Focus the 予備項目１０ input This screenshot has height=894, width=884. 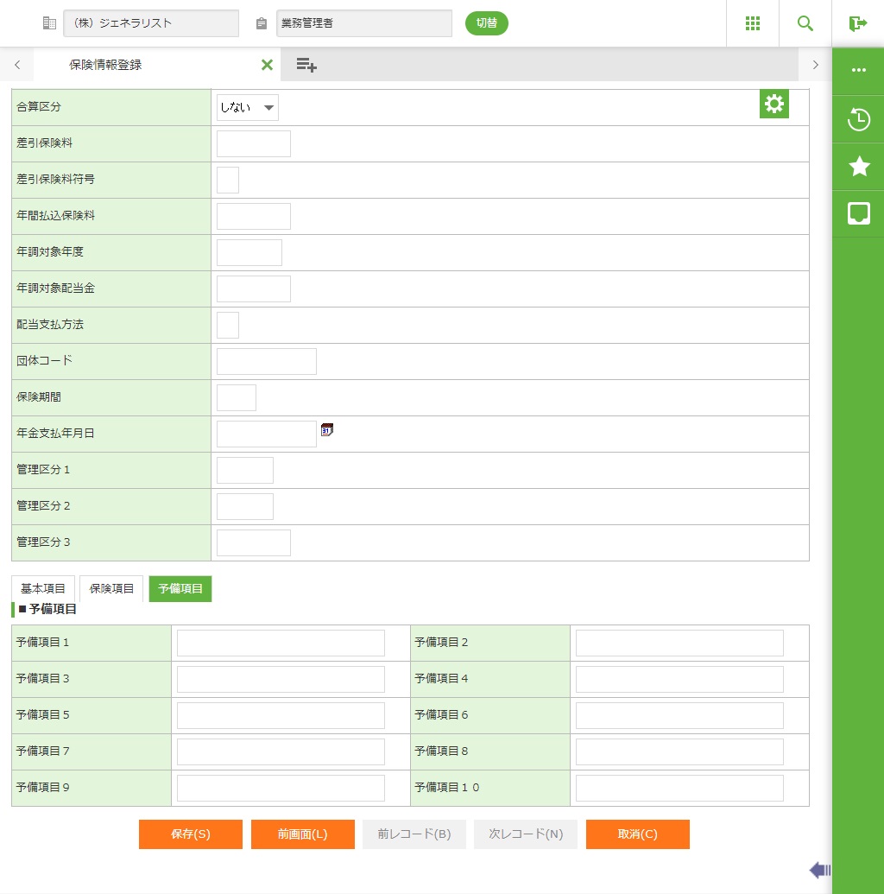click(679, 788)
